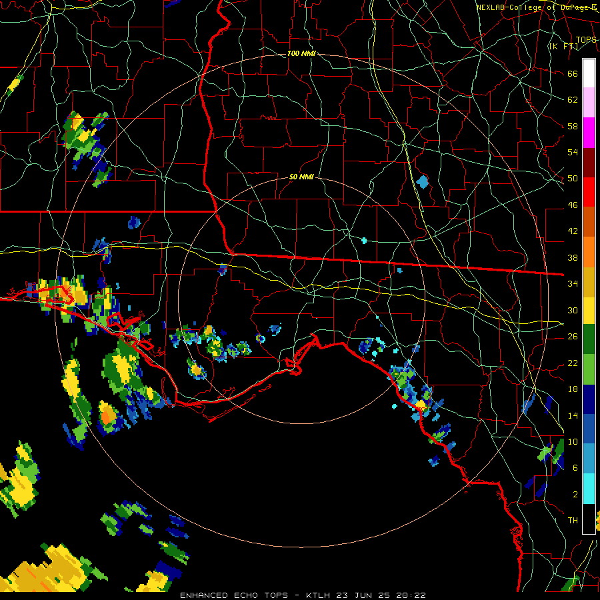600x600 pixels.
Task: Select the 2 scale label
Action: (575, 495)
